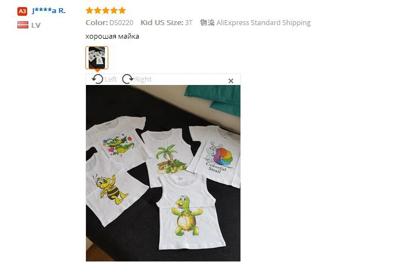This screenshot has width=408, height=280.
Task: Click the rotate left arrow icon
Action: (x=97, y=79)
